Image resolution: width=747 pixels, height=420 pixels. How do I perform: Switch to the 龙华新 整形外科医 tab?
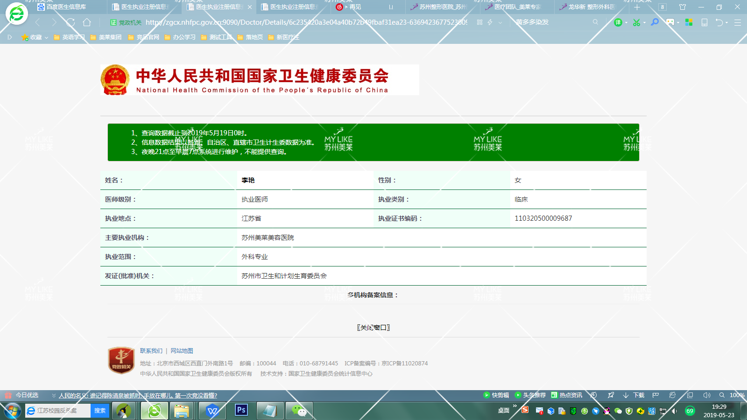[592, 7]
